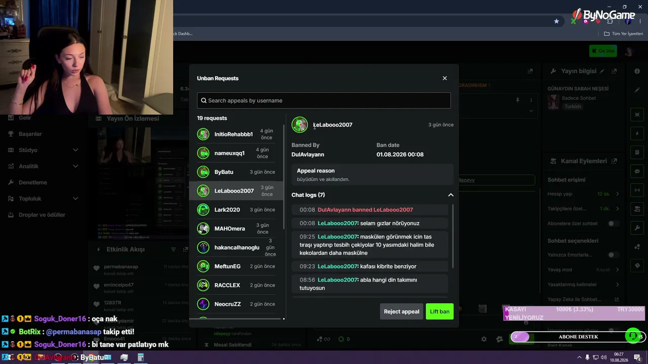Open chat settings gear icon
648x364 pixels.
point(484,339)
